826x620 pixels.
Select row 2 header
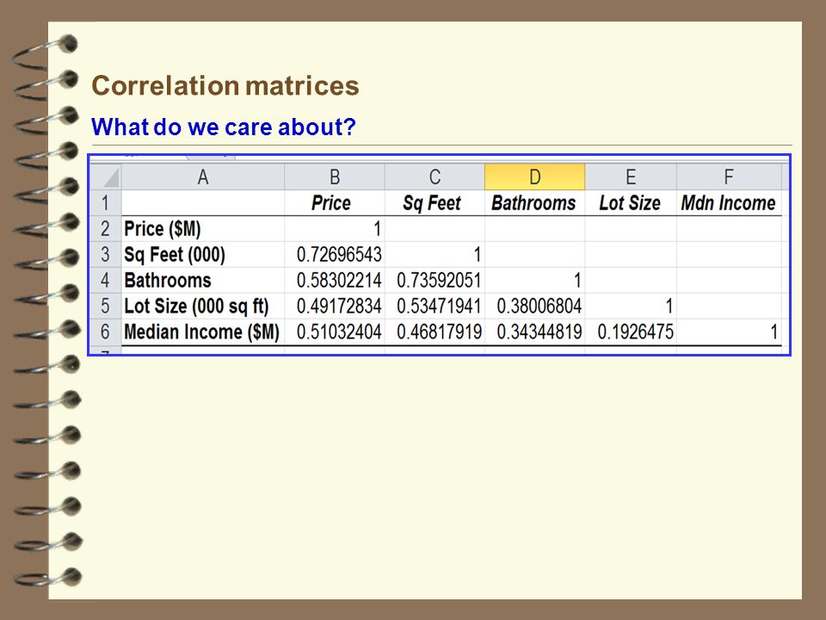point(105,229)
